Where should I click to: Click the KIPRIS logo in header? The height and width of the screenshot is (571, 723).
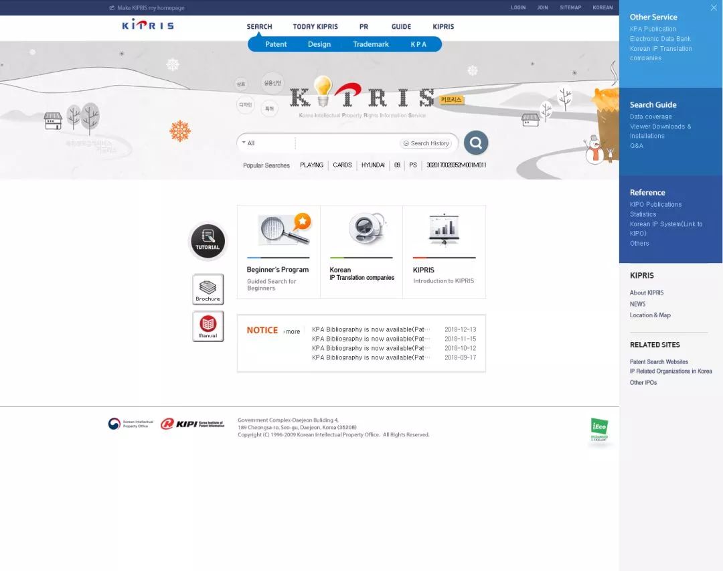pyautogui.click(x=148, y=25)
